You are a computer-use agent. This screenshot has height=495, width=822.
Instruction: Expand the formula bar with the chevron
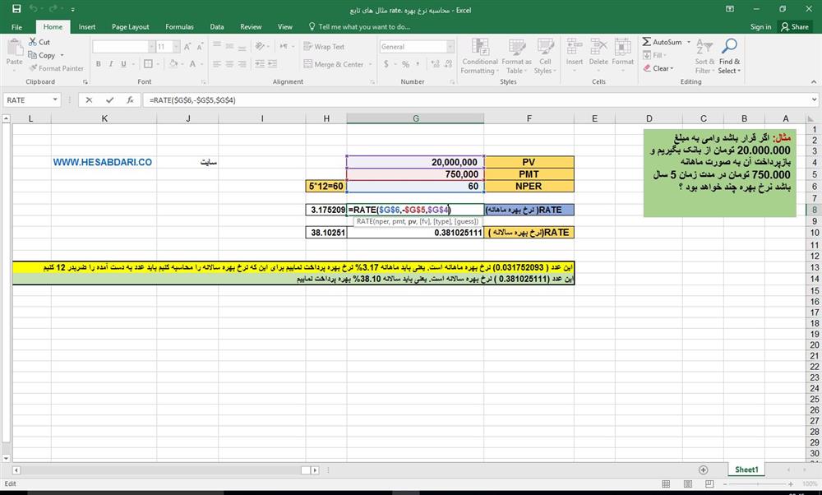813,100
